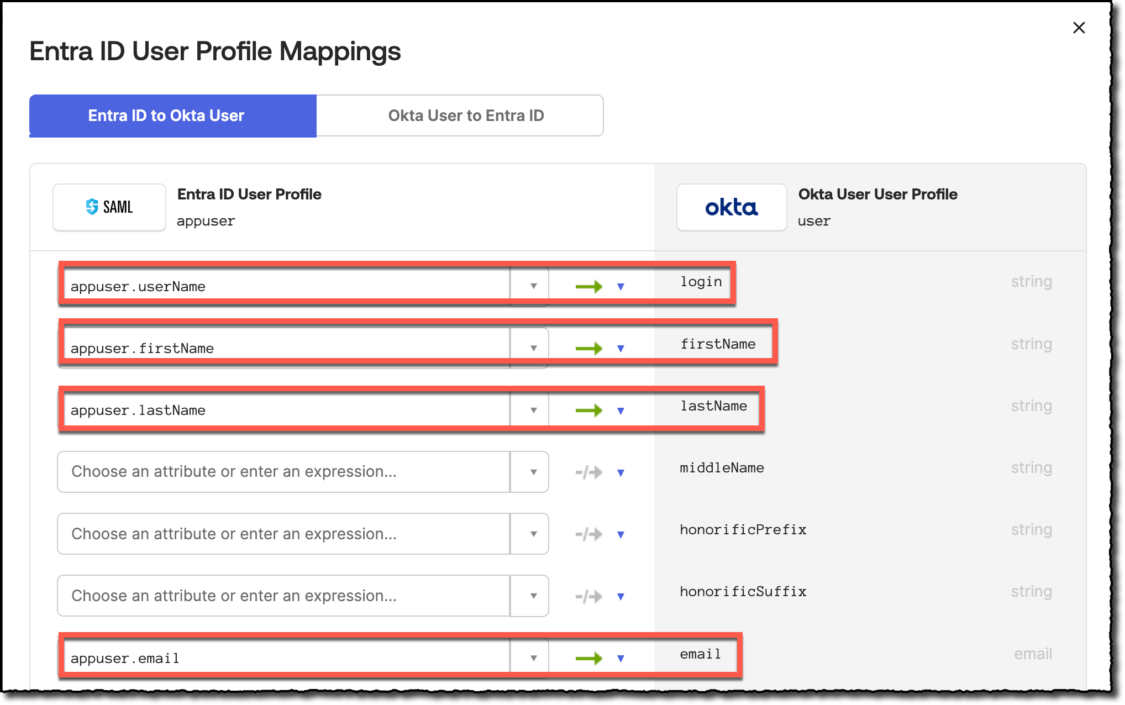Click the 'user' text under Okta profile
The image size is (1125, 705).
pyautogui.click(x=814, y=221)
